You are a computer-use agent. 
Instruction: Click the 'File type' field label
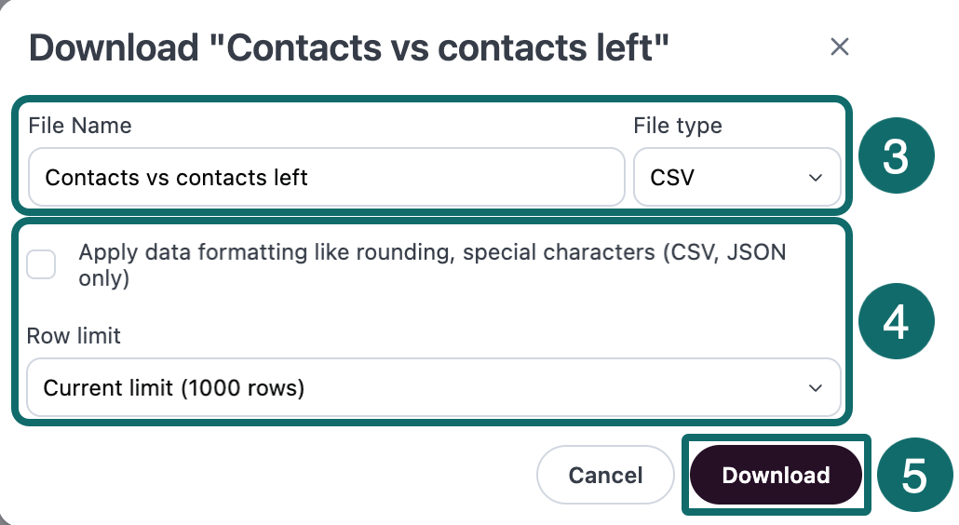tap(677, 126)
